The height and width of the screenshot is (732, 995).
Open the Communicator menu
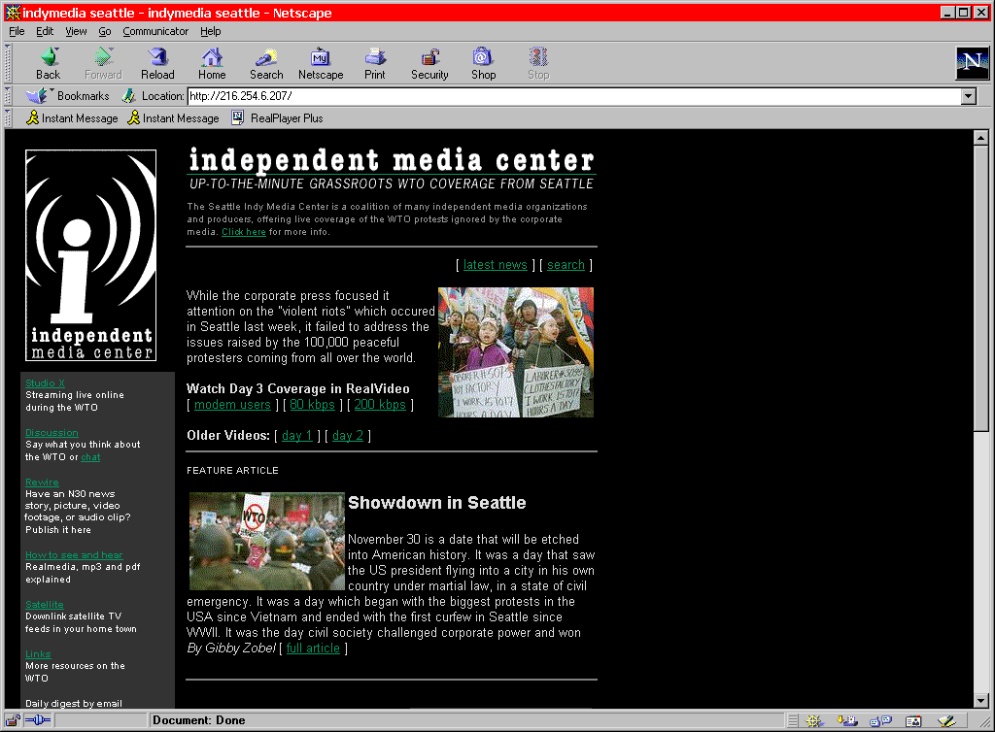click(155, 31)
